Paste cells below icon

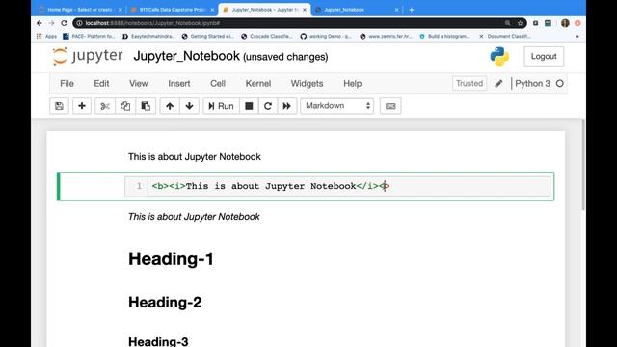tap(146, 106)
